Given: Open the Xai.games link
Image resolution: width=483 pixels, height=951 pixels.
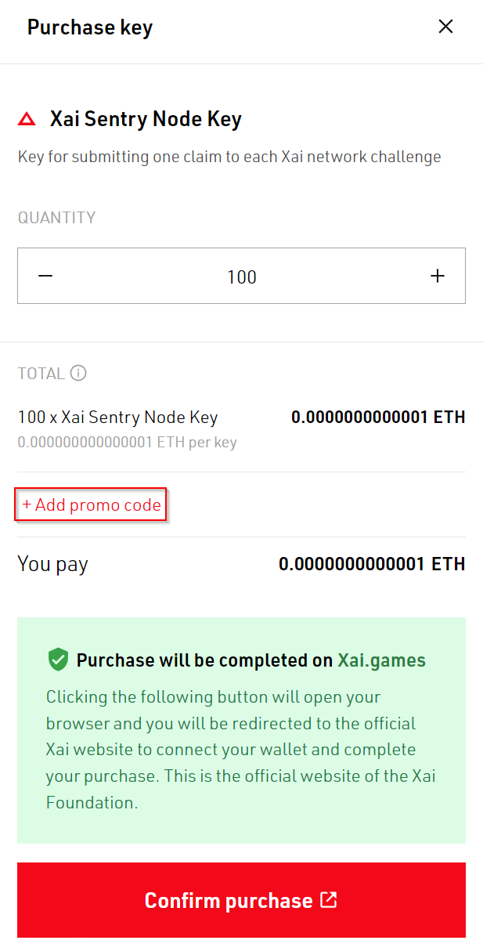Looking at the screenshot, I should (381, 660).
